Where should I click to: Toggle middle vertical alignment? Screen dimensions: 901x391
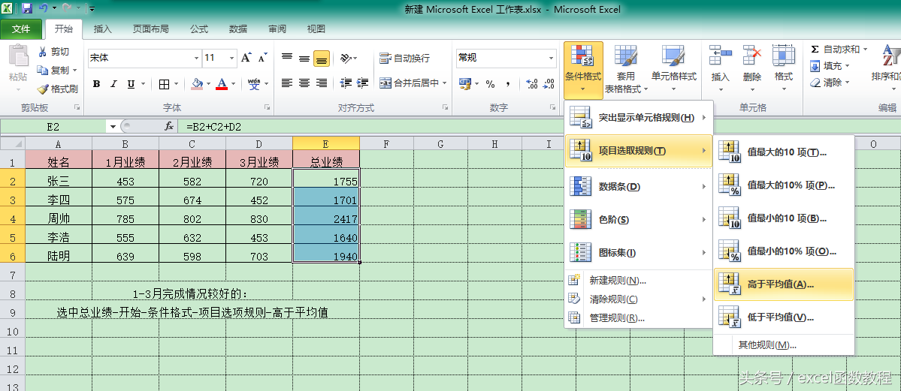point(304,58)
